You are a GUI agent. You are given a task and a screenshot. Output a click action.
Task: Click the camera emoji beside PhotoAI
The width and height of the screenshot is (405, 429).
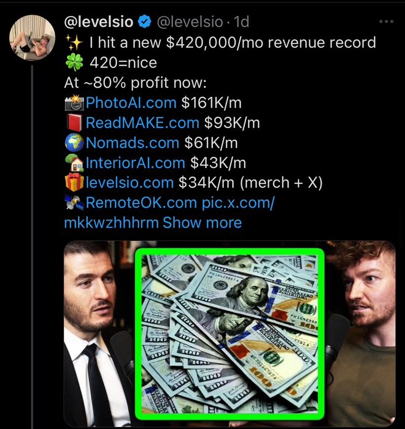coord(74,103)
